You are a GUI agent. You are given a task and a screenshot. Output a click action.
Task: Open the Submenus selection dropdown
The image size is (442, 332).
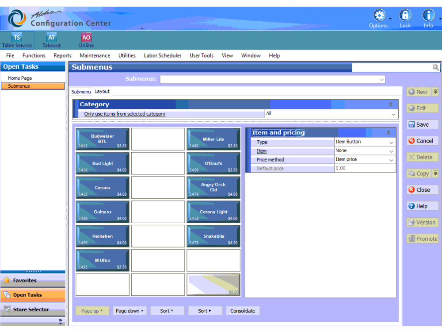pyautogui.click(x=381, y=80)
